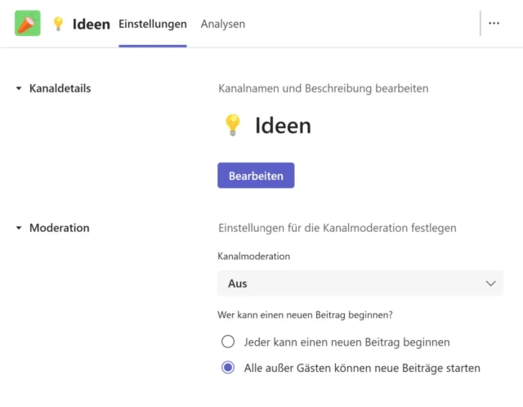Click the green team avatar icon
This screenshot has height=407, width=523.
pyautogui.click(x=28, y=24)
